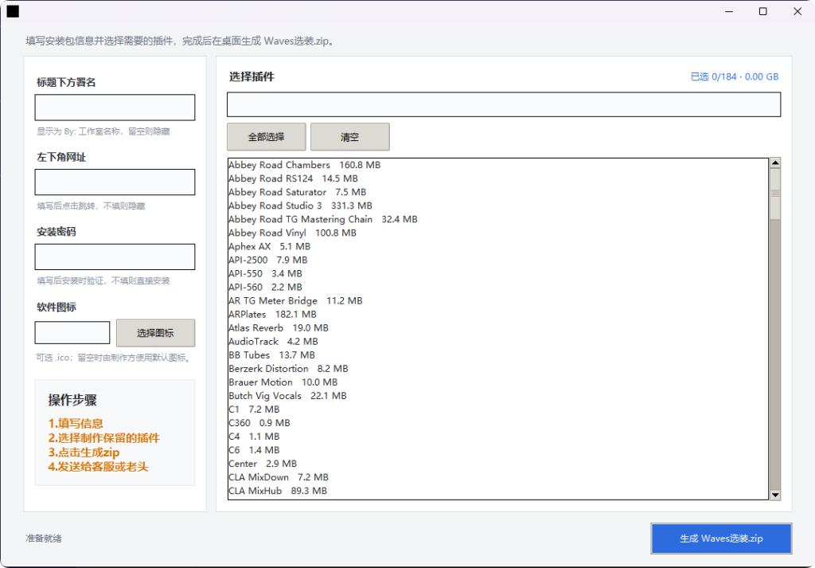815x568 pixels.
Task: Click the scrollbar down arrow of plugin list
Action: [x=775, y=496]
